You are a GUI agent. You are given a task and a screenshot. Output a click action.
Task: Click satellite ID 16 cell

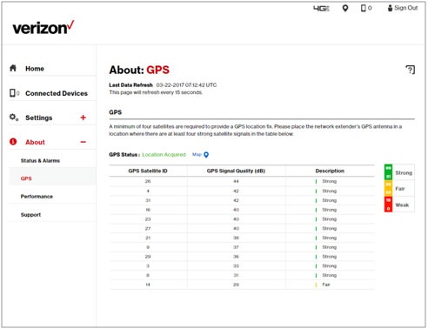[x=148, y=210]
